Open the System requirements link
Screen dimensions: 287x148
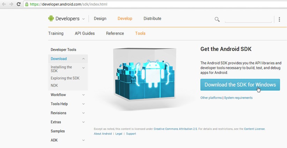pos(238,98)
